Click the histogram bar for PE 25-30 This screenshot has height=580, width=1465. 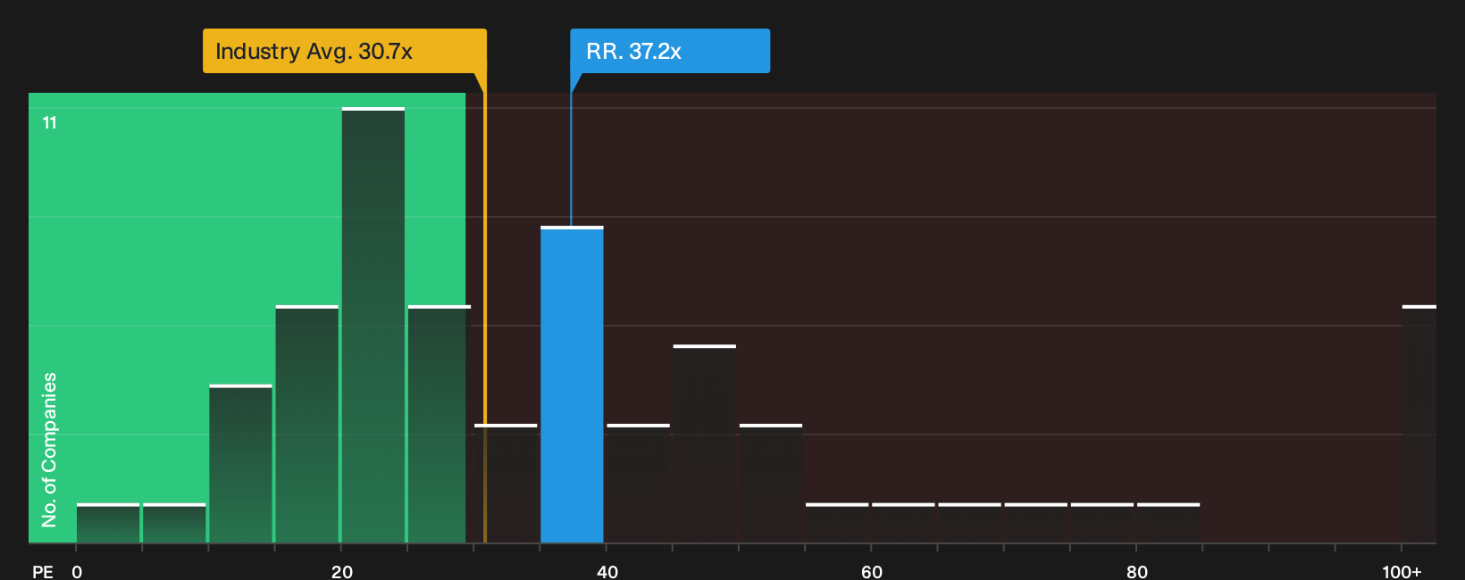(x=439, y=424)
